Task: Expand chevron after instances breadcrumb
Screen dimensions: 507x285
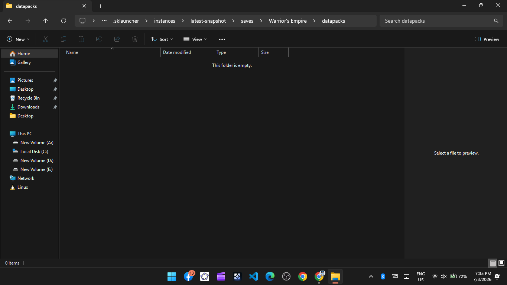Action: coord(183,21)
